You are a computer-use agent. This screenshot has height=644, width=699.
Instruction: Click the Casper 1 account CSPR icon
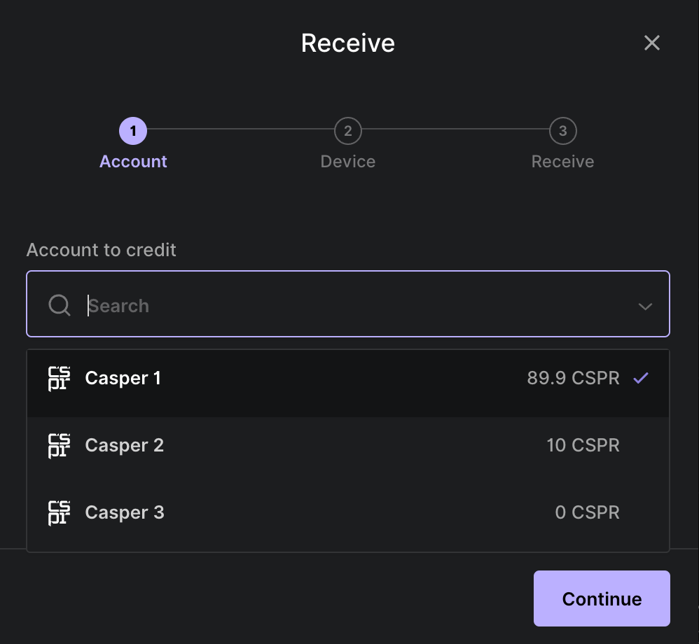pos(59,378)
